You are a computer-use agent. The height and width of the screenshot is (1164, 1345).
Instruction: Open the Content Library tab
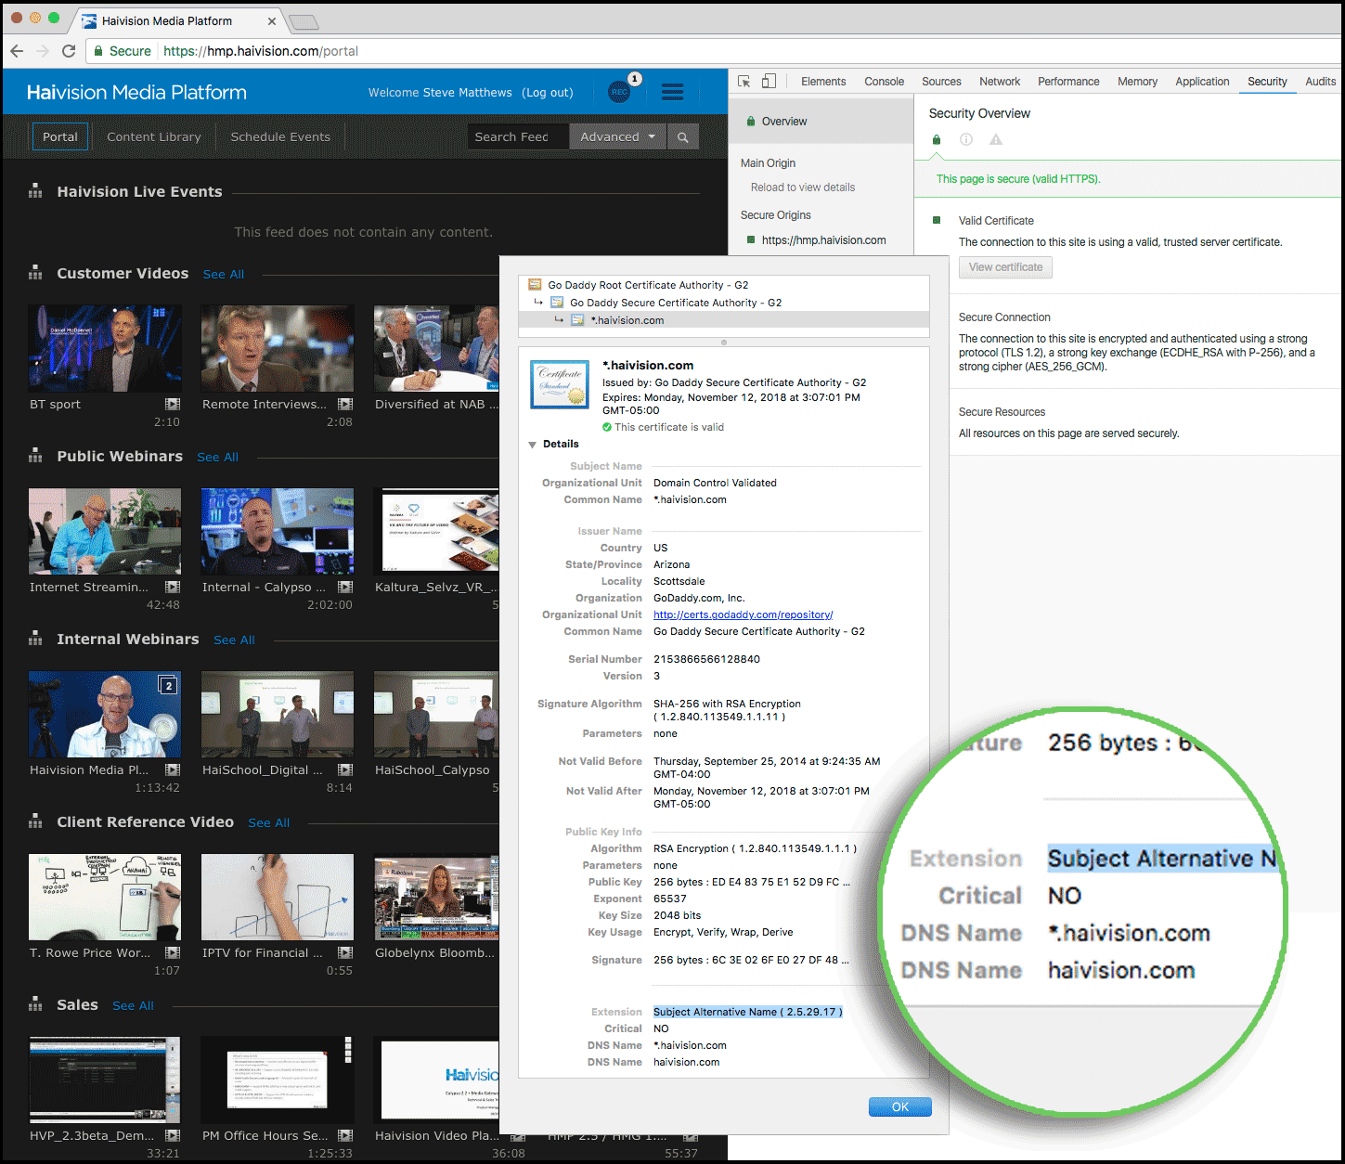click(154, 137)
